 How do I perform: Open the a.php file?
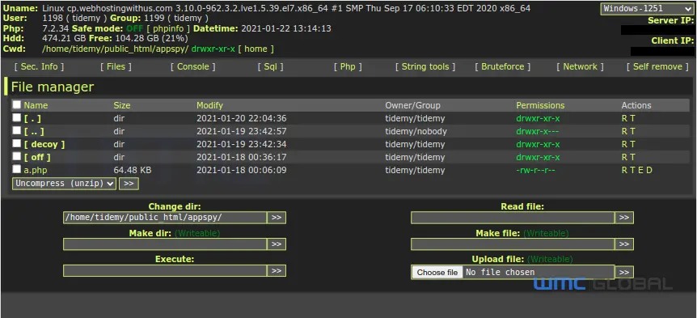[36, 171]
